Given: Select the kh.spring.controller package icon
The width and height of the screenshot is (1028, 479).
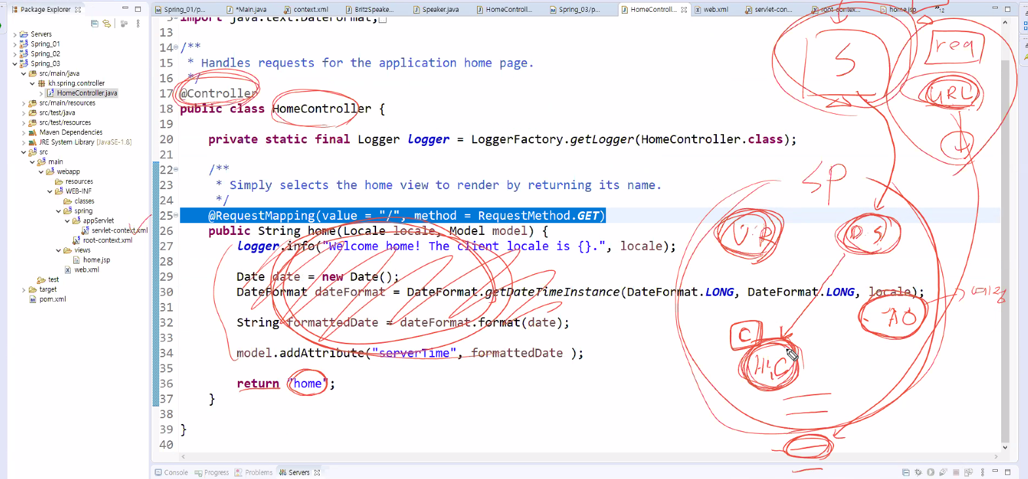Looking at the screenshot, I should pos(41,83).
